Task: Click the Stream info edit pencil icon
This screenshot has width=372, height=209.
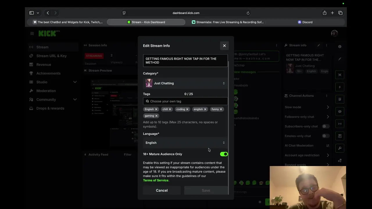Action: (x=319, y=45)
